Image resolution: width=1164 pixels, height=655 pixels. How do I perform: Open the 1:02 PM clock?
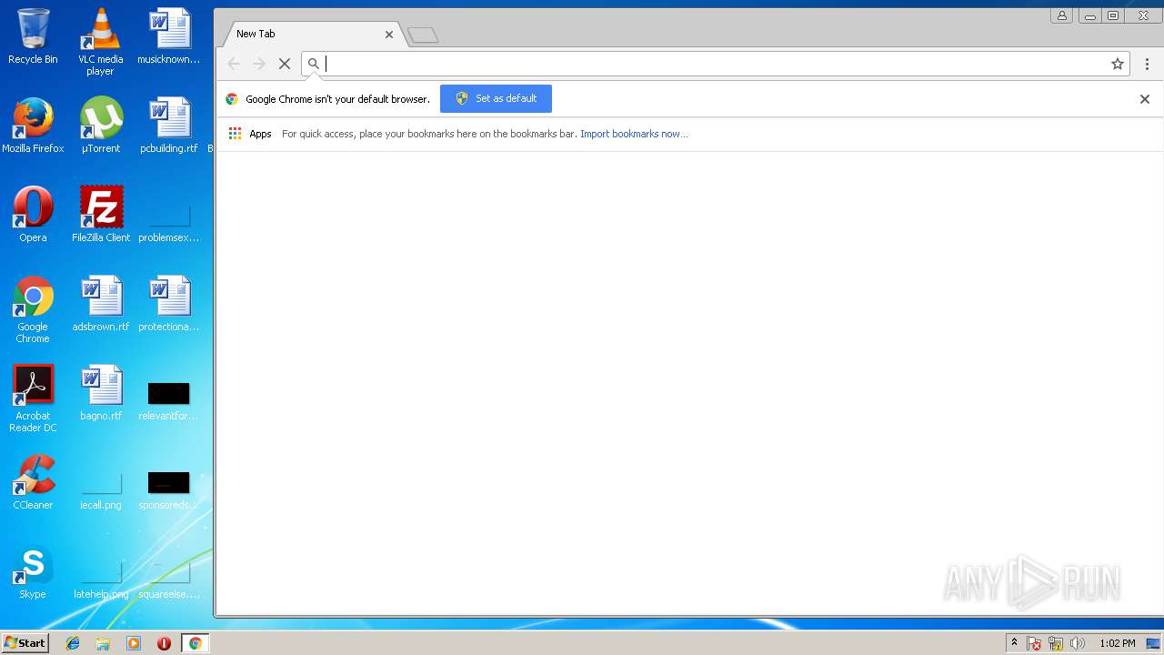point(1117,643)
